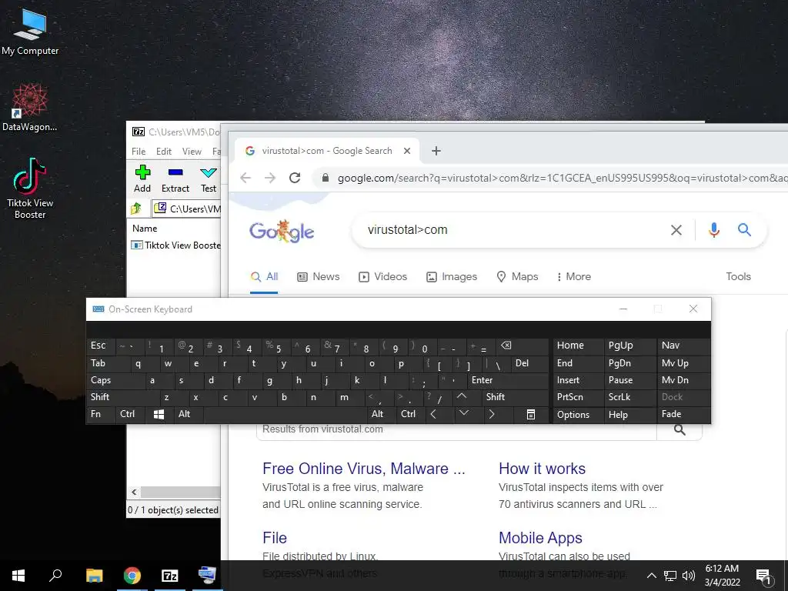Click PrtScn key on On-Screen Keyboard
The width and height of the screenshot is (788, 591).
tap(578, 397)
